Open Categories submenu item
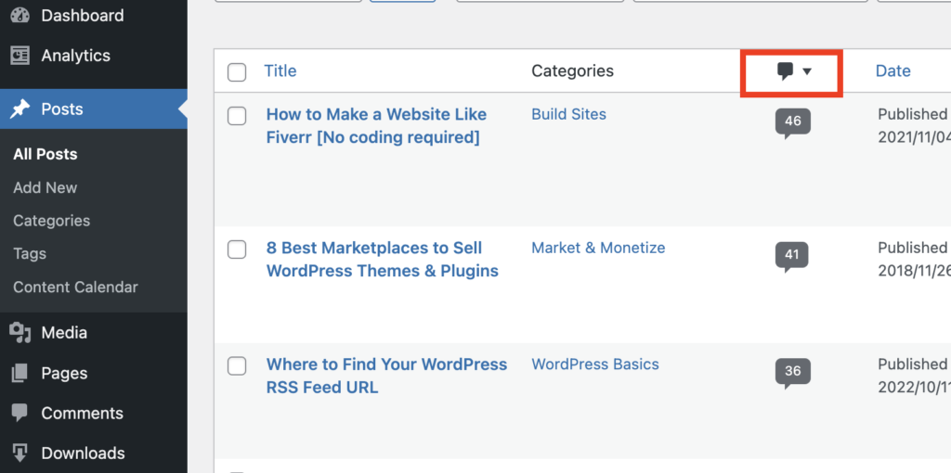The width and height of the screenshot is (951, 473). [52, 221]
